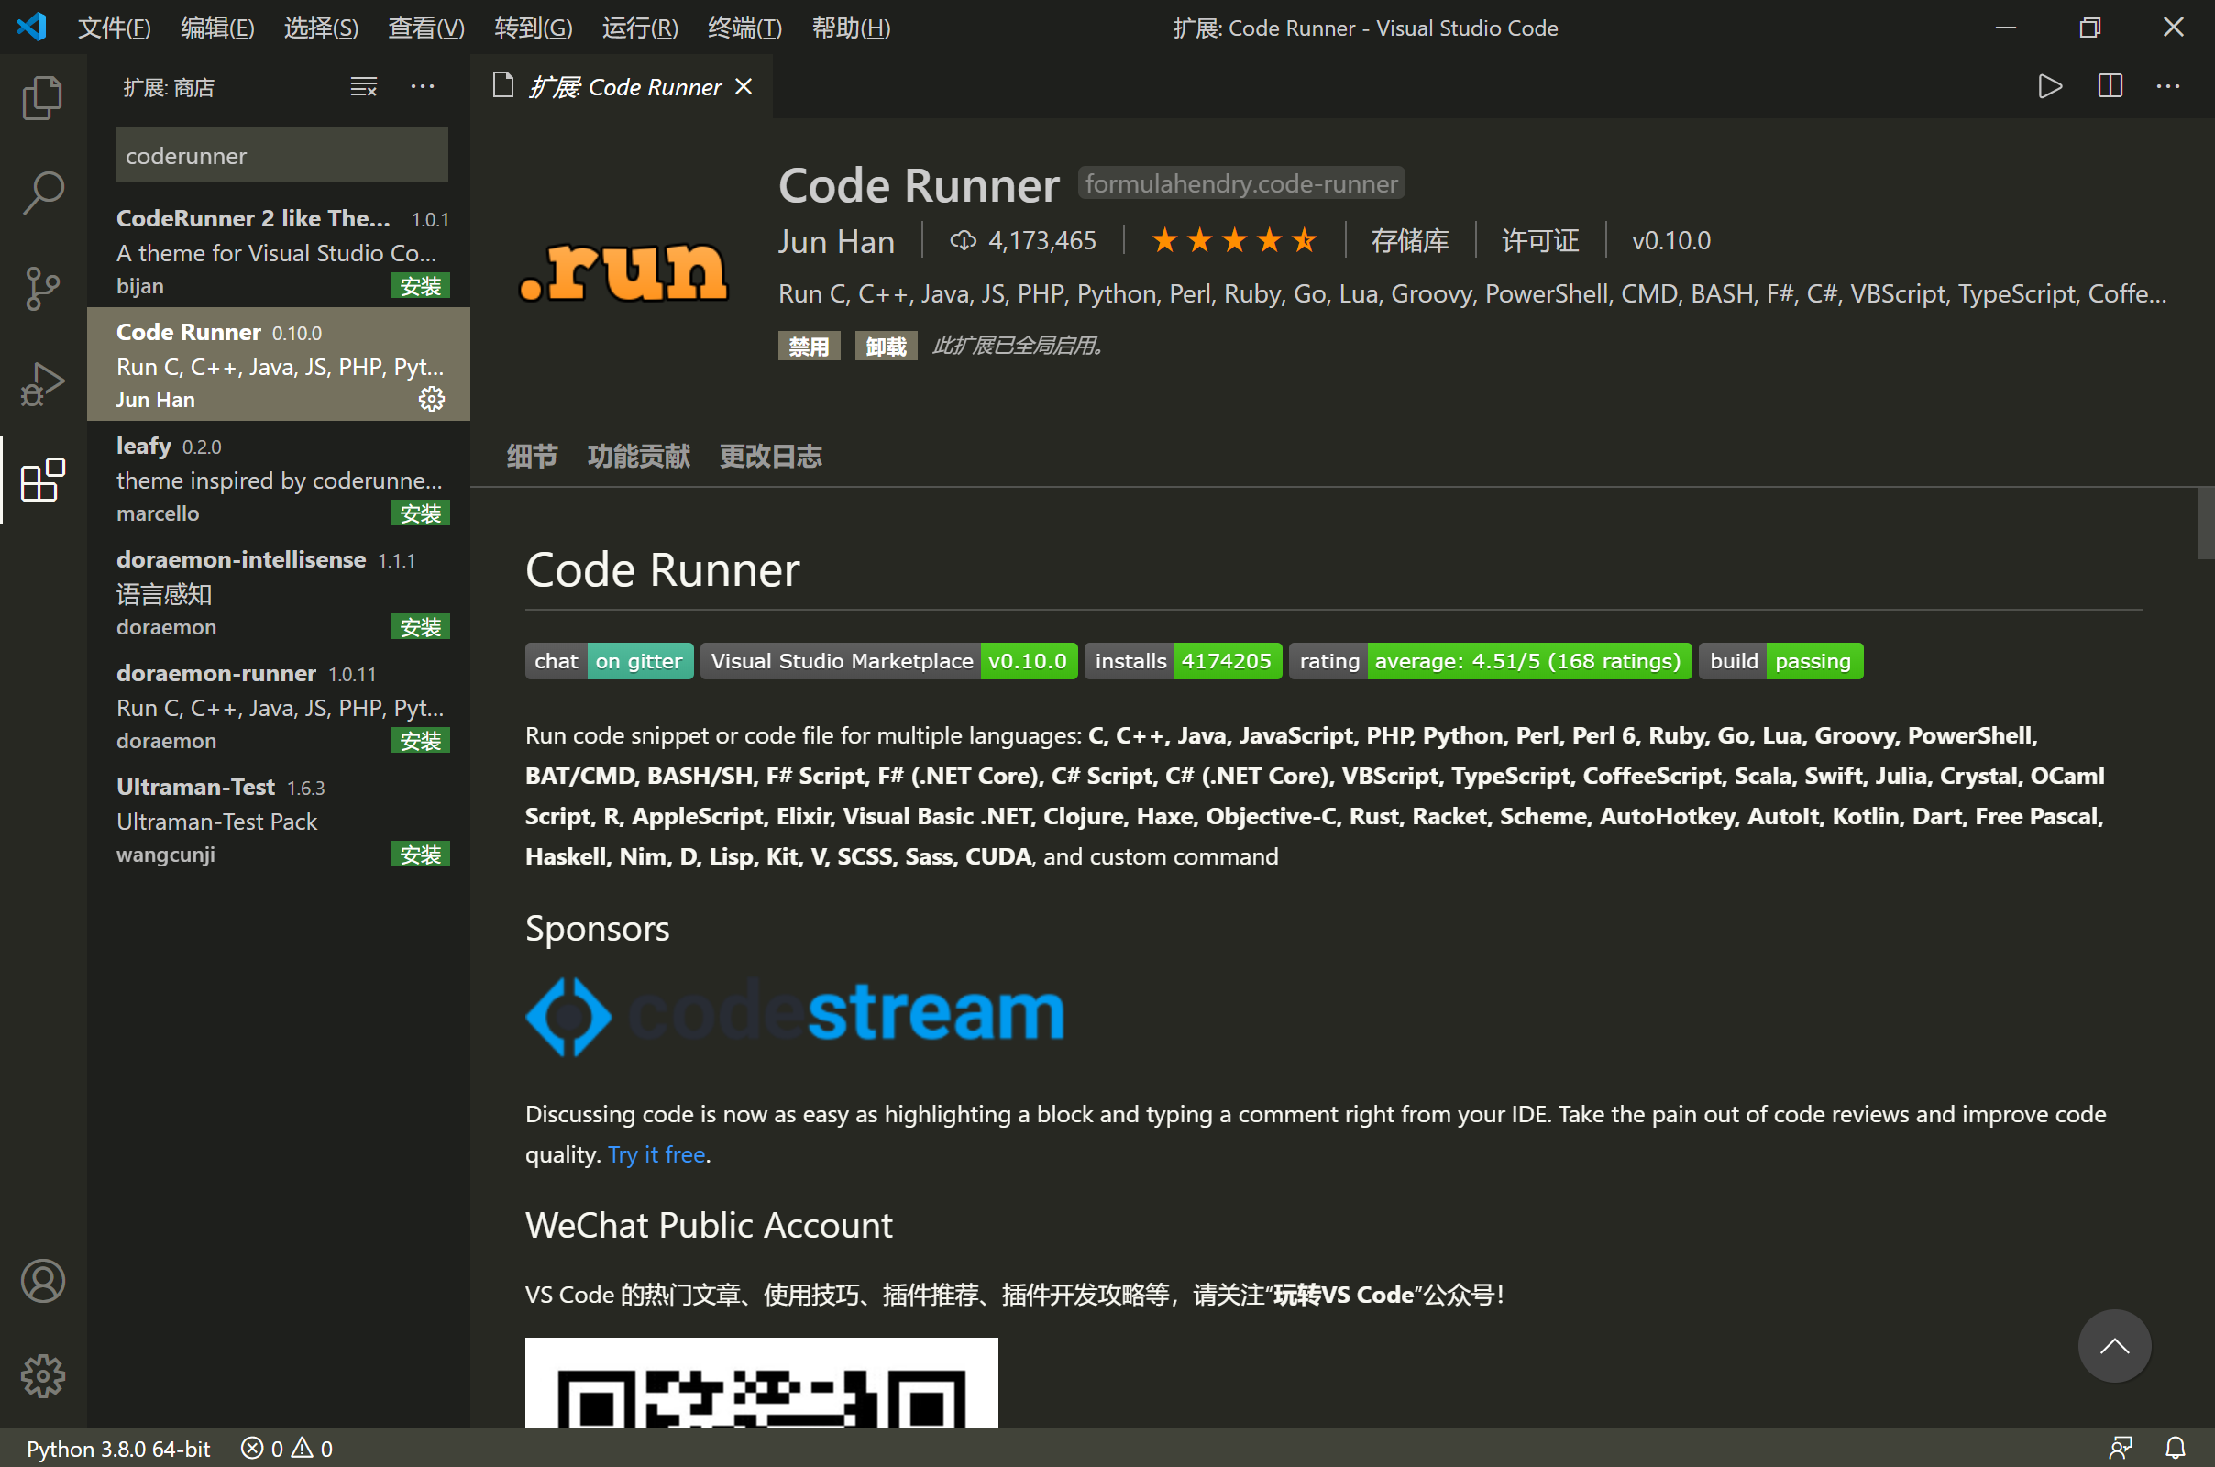The image size is (2215, 1467).
Task: Click the scroll-to-top chevron button
Action: (x=2114, y=1345)
